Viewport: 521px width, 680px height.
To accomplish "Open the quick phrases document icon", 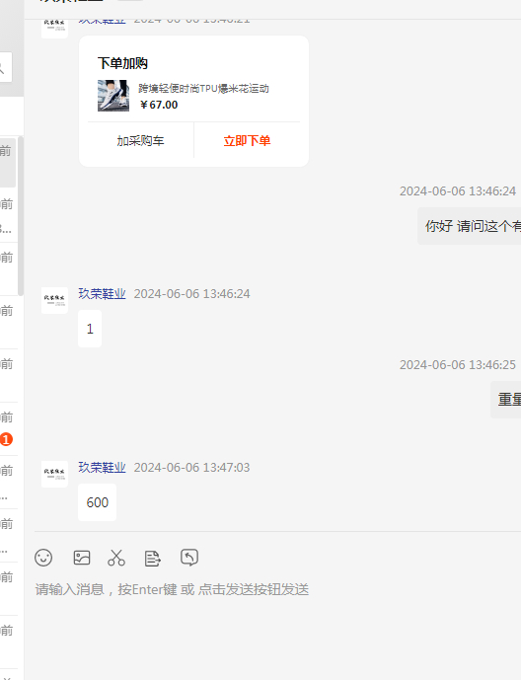I will [153, 559].
